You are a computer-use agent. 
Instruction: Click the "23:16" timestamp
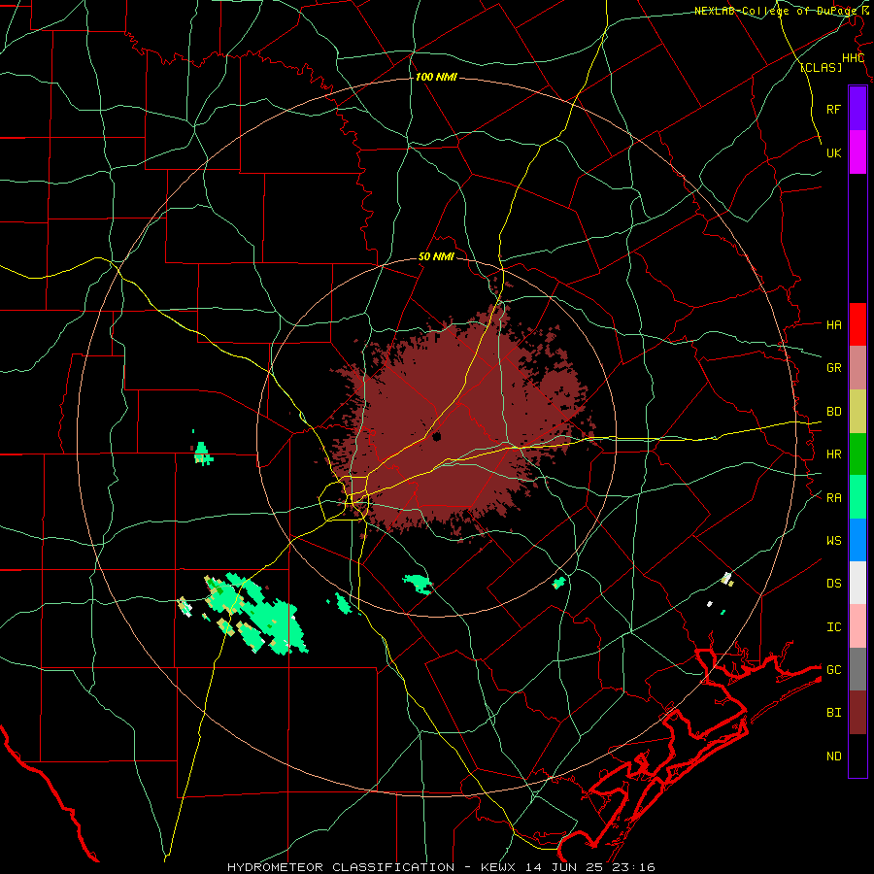click(x=634, y=867)
